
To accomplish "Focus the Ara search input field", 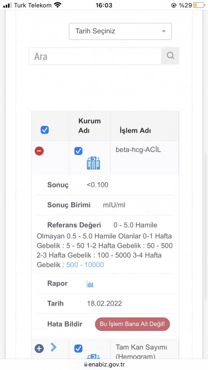I will (x=95, y=56).
